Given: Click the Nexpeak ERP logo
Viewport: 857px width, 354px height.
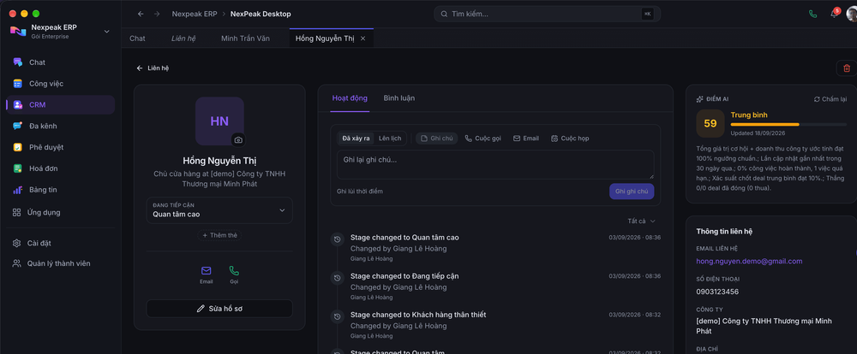Looking at the screenshot, I should tap(18, 31).
